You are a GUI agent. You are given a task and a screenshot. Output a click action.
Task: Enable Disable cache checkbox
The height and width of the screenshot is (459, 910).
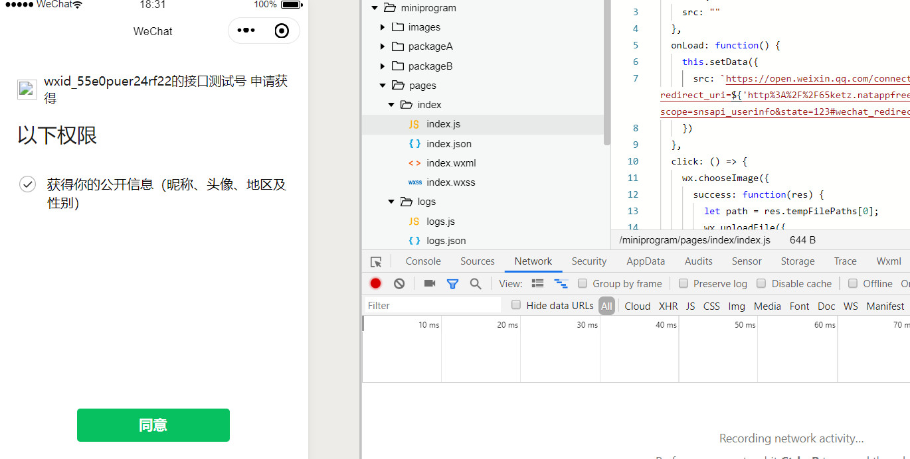(x=761, y=283)
